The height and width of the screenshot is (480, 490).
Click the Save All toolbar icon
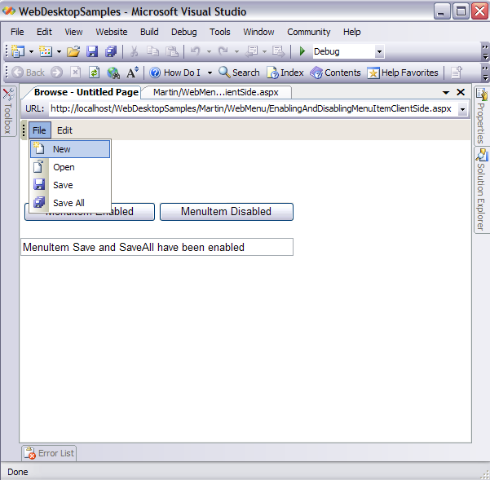110,51
